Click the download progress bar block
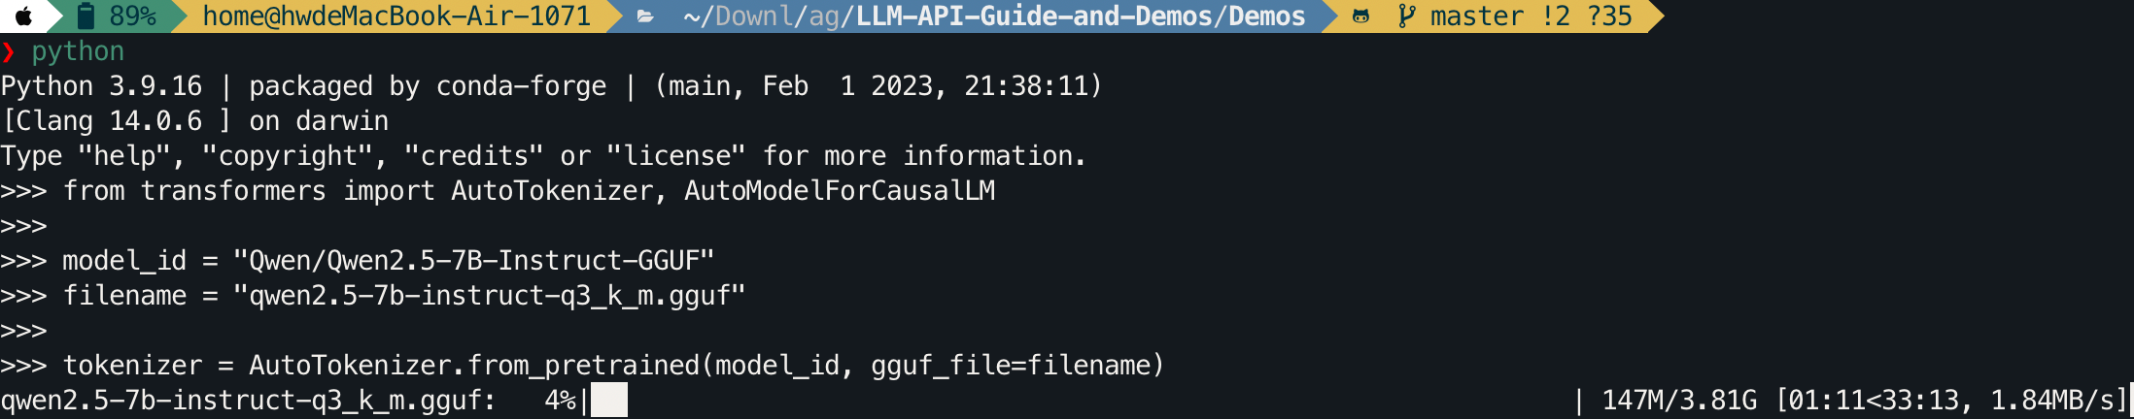The height and width of the screenshot is (419, 2134). coord(609,400)
